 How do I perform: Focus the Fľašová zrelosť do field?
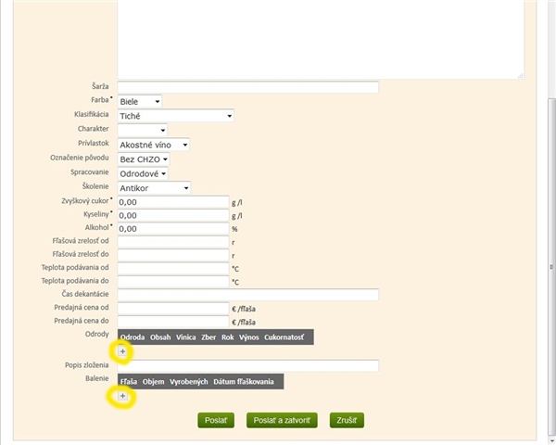173,255
